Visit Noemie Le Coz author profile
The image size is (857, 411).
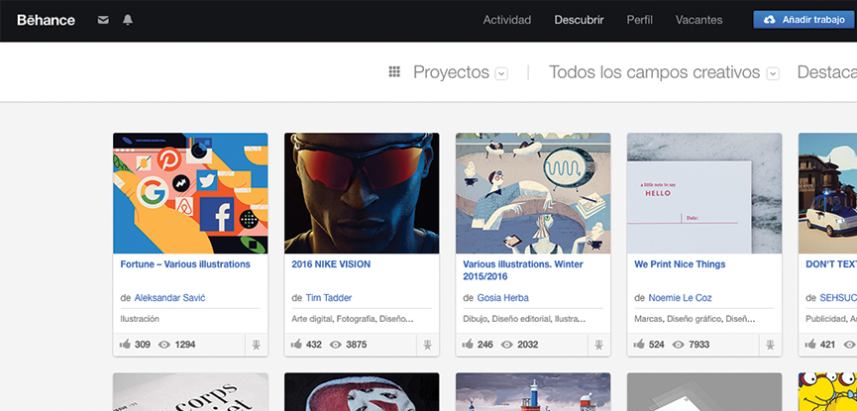click(680, 298)
